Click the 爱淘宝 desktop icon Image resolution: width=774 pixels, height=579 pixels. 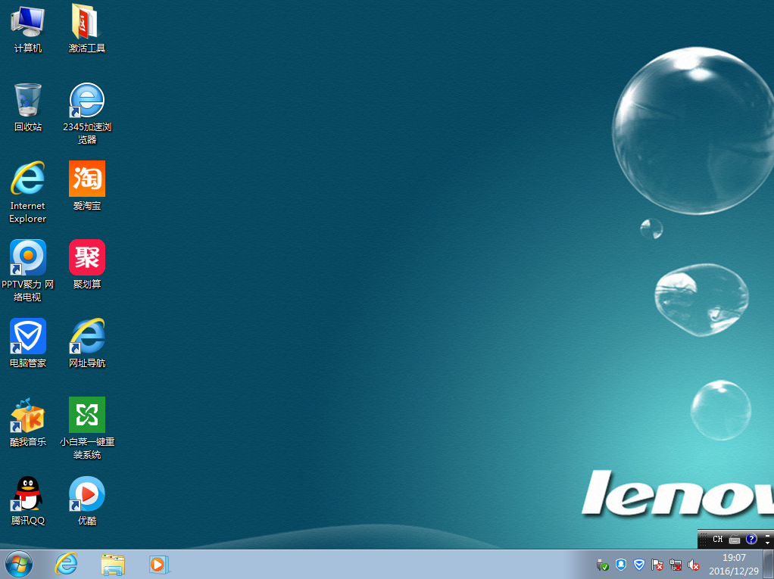point(87,186)
